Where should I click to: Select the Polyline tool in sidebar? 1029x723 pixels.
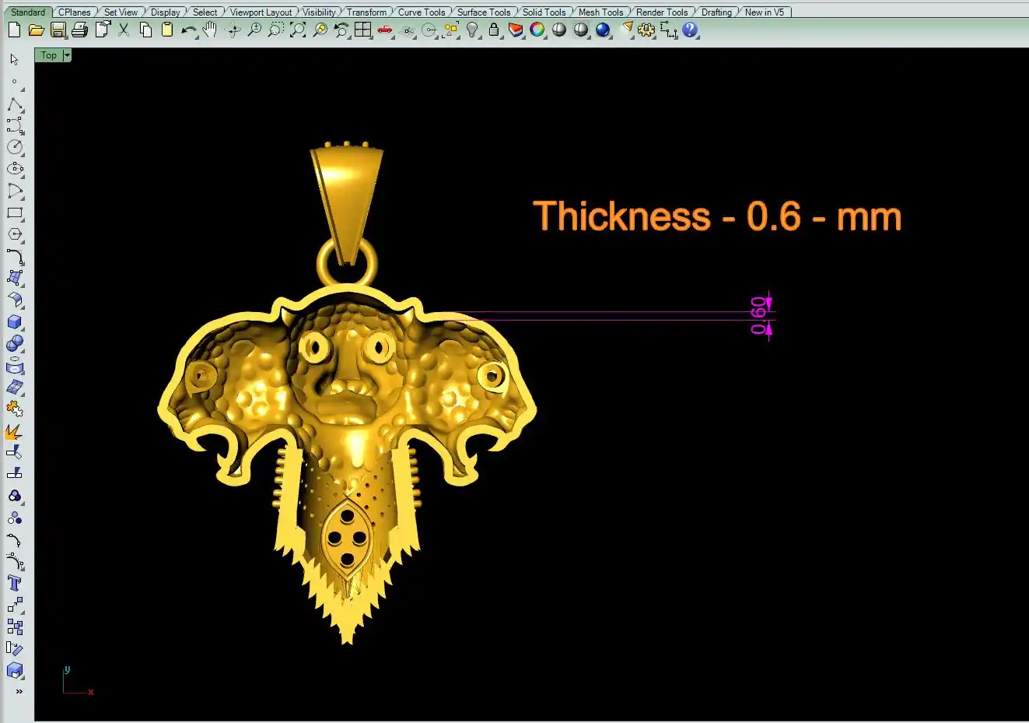tap(14, 104)
